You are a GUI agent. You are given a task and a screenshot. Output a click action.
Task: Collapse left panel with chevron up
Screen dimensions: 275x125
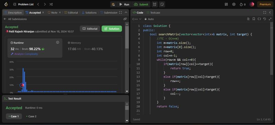coord(126,12)
